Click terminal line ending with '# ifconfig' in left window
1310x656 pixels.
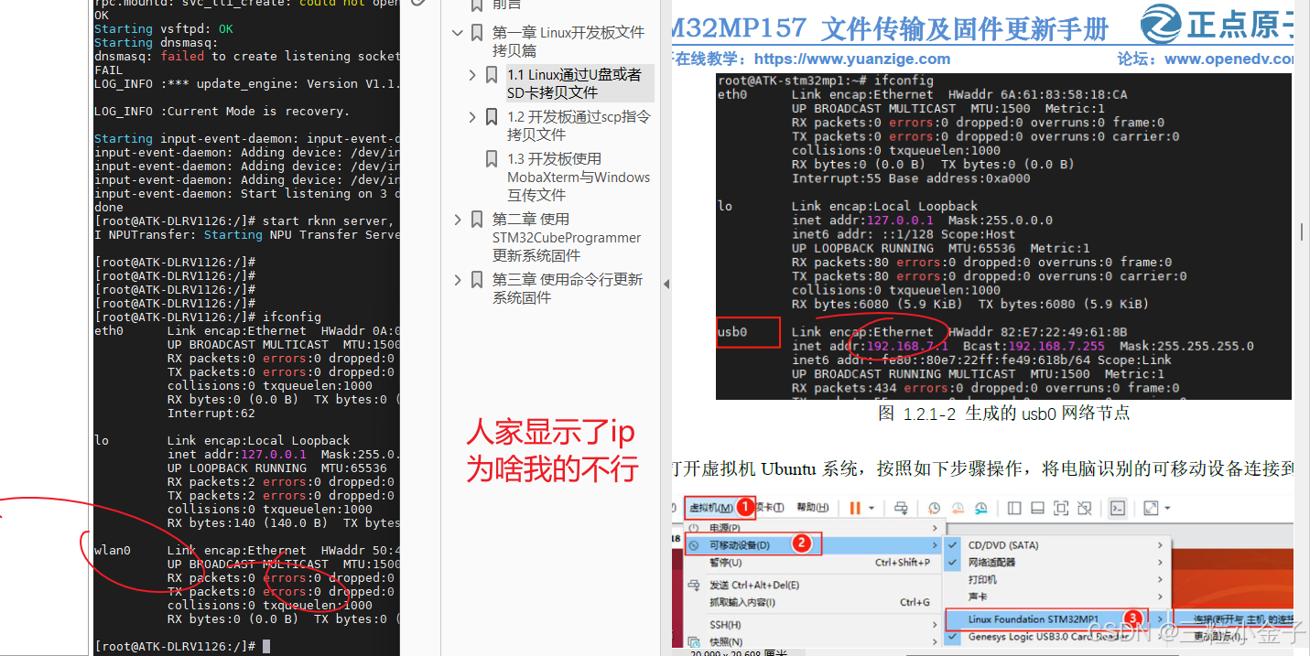click(208, 317)
